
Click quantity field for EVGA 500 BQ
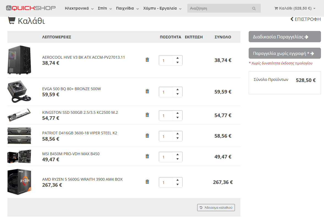[x=166, y=92]
